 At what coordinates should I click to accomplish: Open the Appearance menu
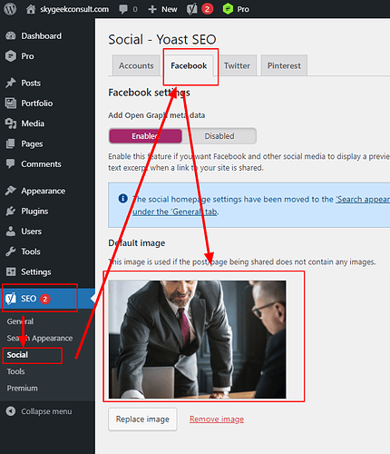coord(47,191)
